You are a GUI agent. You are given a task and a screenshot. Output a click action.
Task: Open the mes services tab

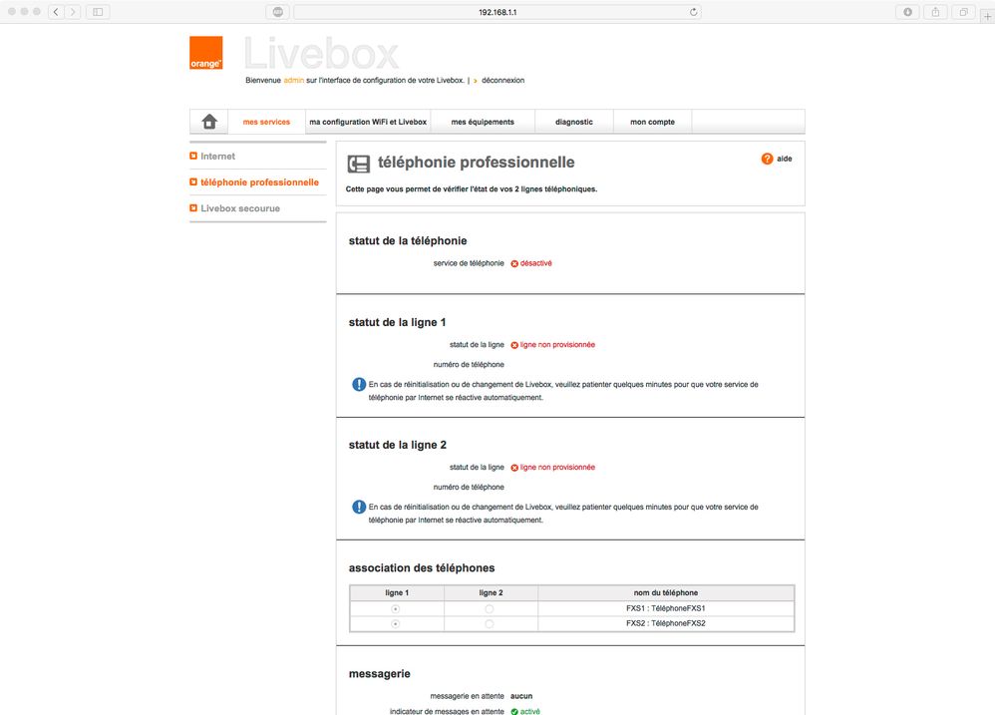click(x=266, y=122)
